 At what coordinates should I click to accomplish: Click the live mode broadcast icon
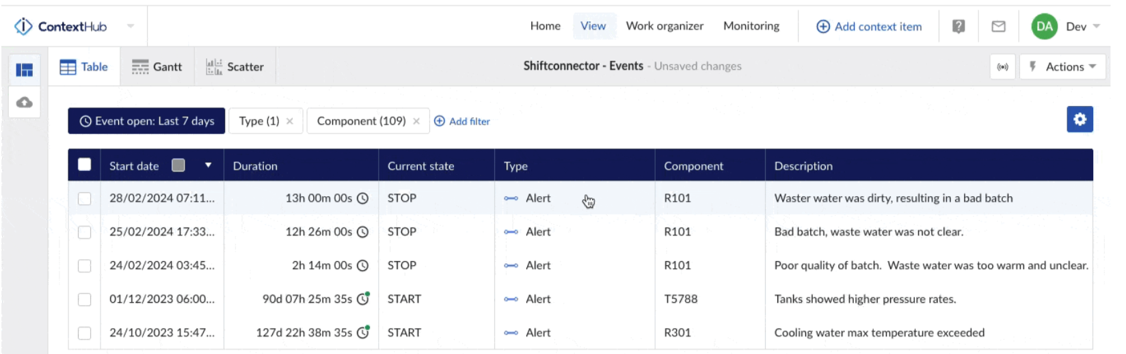[1002, 67]
